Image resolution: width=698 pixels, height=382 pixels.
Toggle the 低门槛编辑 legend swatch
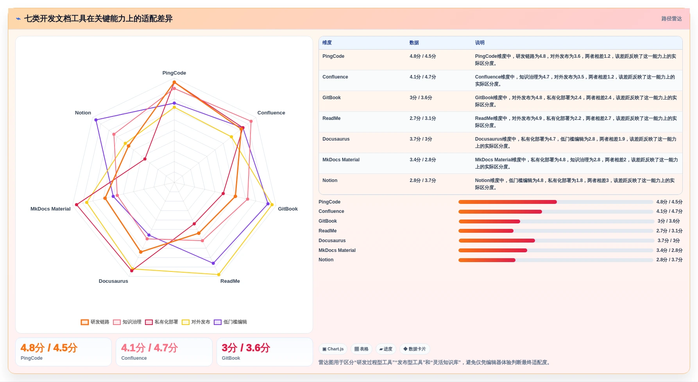218,322
